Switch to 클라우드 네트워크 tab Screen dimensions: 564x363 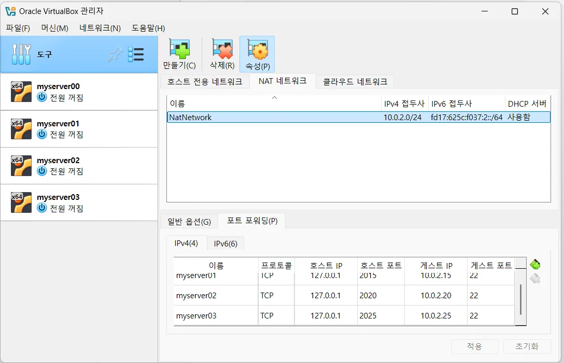355,82
